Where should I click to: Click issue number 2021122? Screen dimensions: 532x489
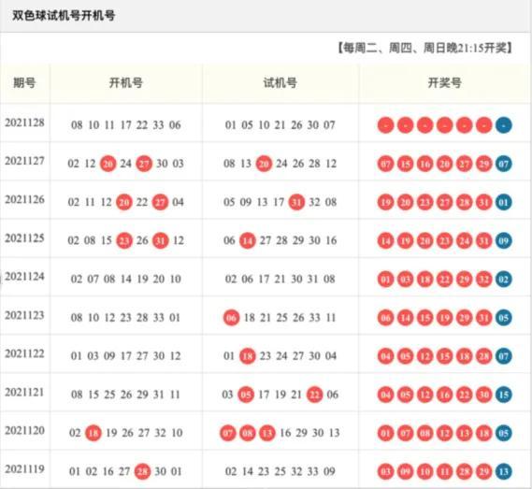24,353
